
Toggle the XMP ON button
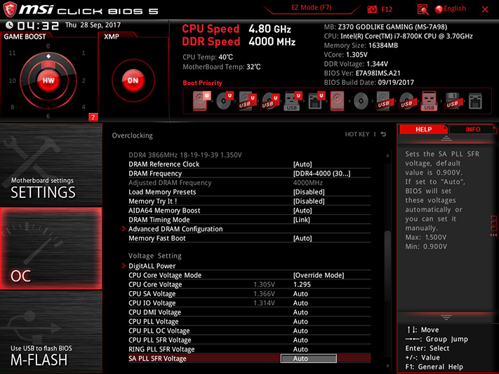pos(133,81)
